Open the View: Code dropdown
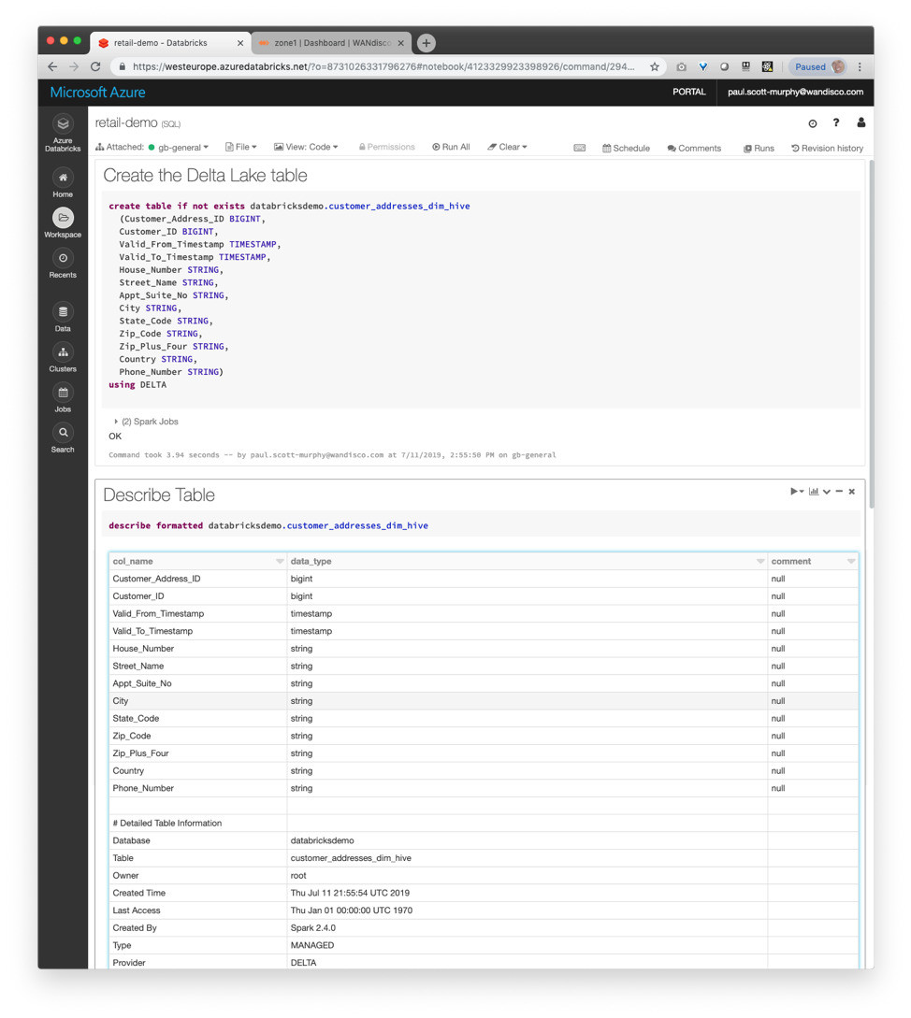The width and height of the screenshot is (911, 1018). pos(306,147)
